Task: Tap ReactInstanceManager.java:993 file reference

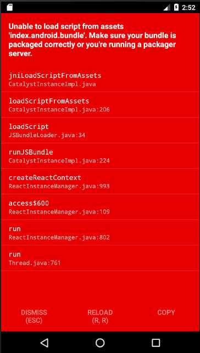Action: click(59, 187)
